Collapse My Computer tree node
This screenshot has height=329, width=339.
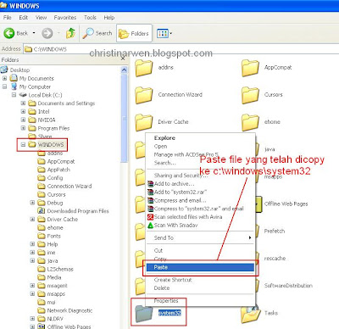tap(4, 86)
